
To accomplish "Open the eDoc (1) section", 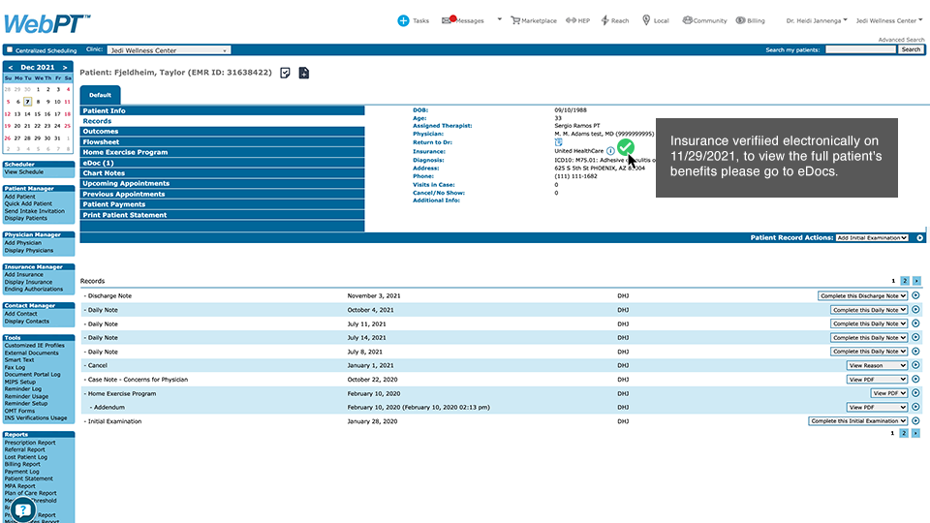I will 98,163.
